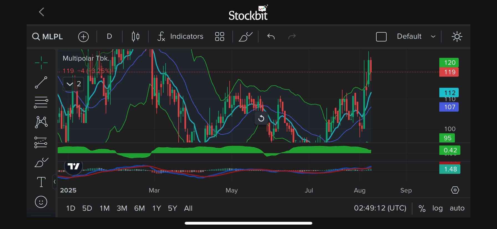This screenshot has height=229, width=497.
Task: Toggle light theme with the sun icon
Action: [x=457, y=37]
